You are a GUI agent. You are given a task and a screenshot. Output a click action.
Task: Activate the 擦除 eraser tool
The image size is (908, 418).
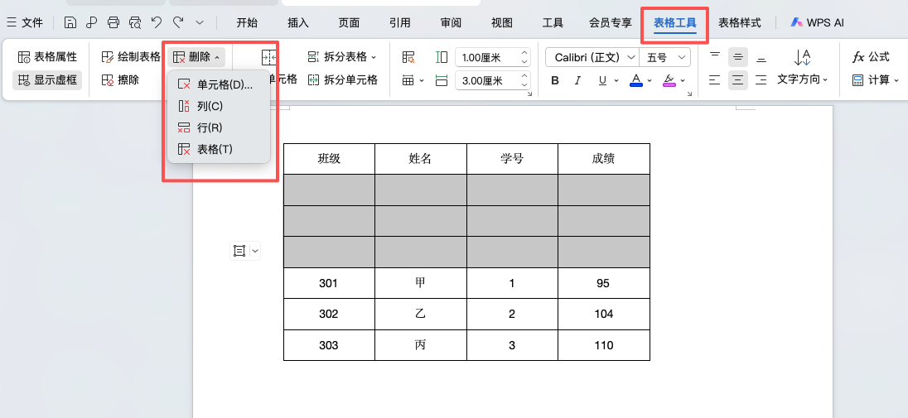tap(120, 80)
